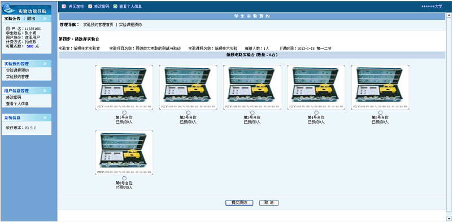The width and height of the screenshot is (453, 222).
Task: Collapse the 实验公告 panel arrow icon
Action: [45, 19]
